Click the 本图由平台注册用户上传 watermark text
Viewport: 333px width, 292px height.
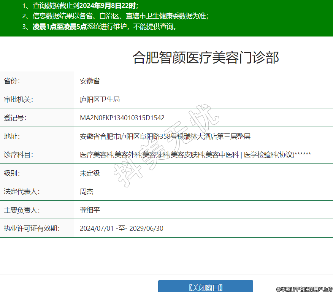pyautogui.click(x=304, y=289)
